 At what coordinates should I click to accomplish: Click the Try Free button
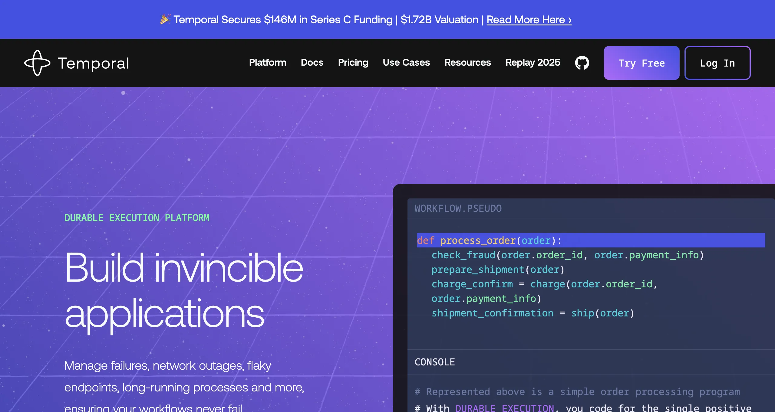click(641, 63)
